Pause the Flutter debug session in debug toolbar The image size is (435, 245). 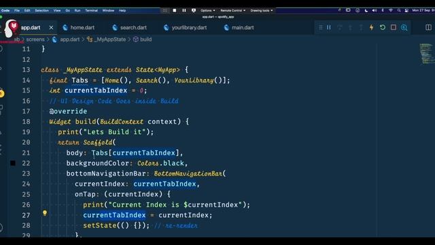point(329,27)
